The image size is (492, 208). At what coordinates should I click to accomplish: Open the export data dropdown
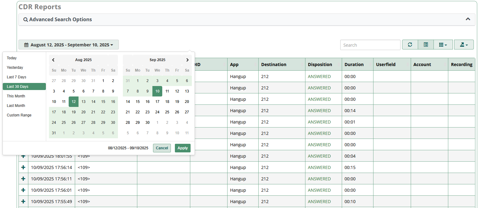[x=464, y=45]
